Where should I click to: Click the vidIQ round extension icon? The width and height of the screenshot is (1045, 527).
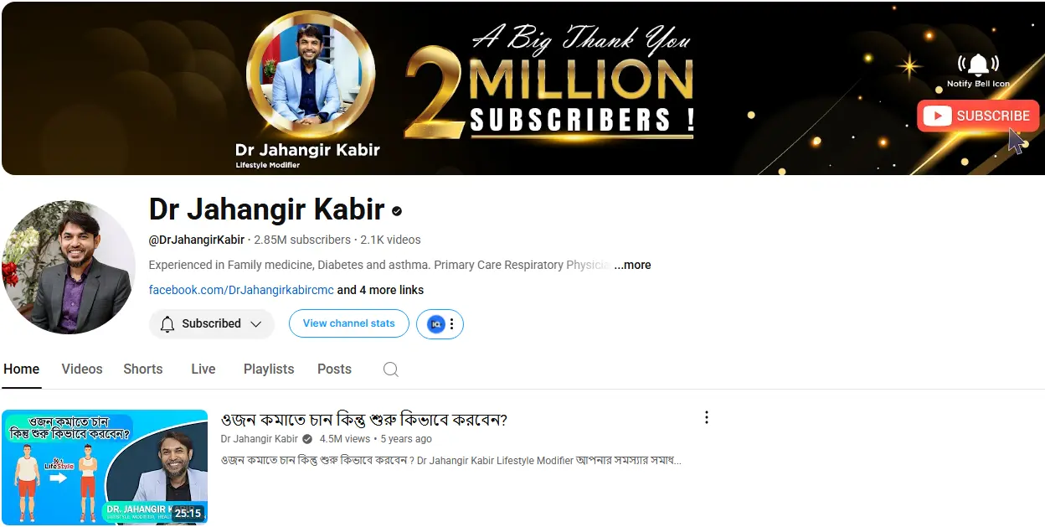click(x=435, y=323)
